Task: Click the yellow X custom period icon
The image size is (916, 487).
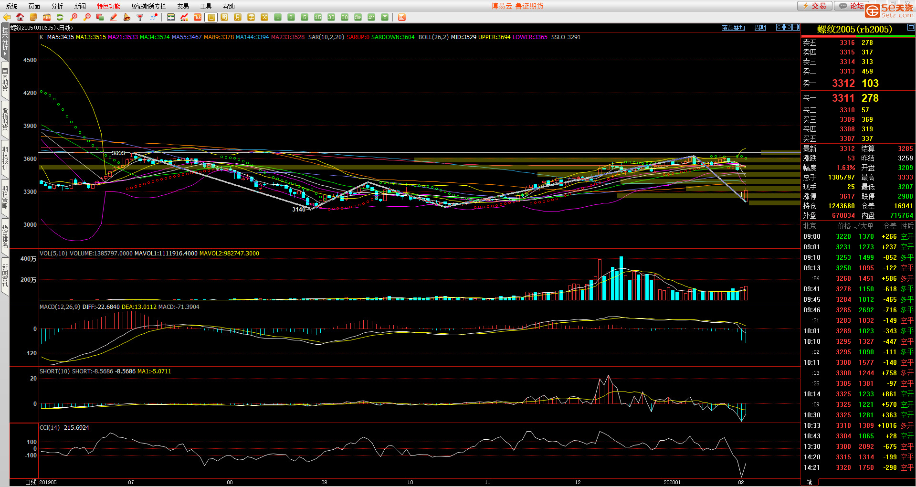Action: (264, 17)
